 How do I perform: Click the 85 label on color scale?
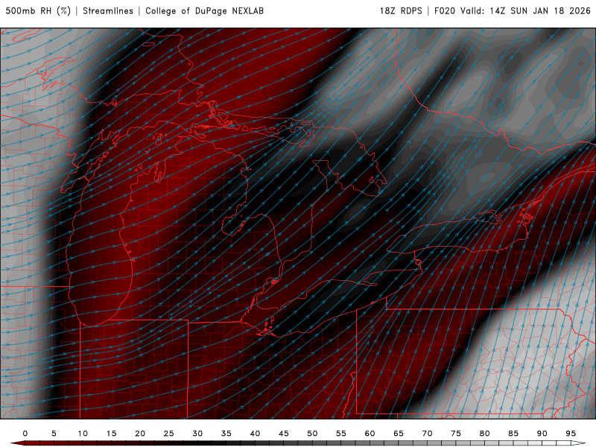(513, 434)
